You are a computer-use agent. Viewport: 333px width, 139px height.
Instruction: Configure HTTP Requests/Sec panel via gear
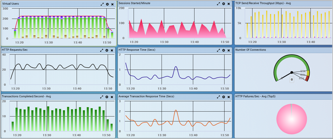107,50
